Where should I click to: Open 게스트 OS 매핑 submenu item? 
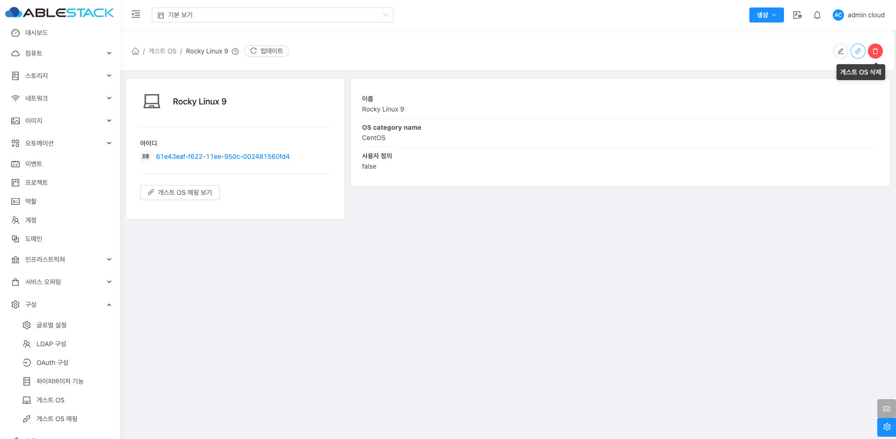click(60, 419)
